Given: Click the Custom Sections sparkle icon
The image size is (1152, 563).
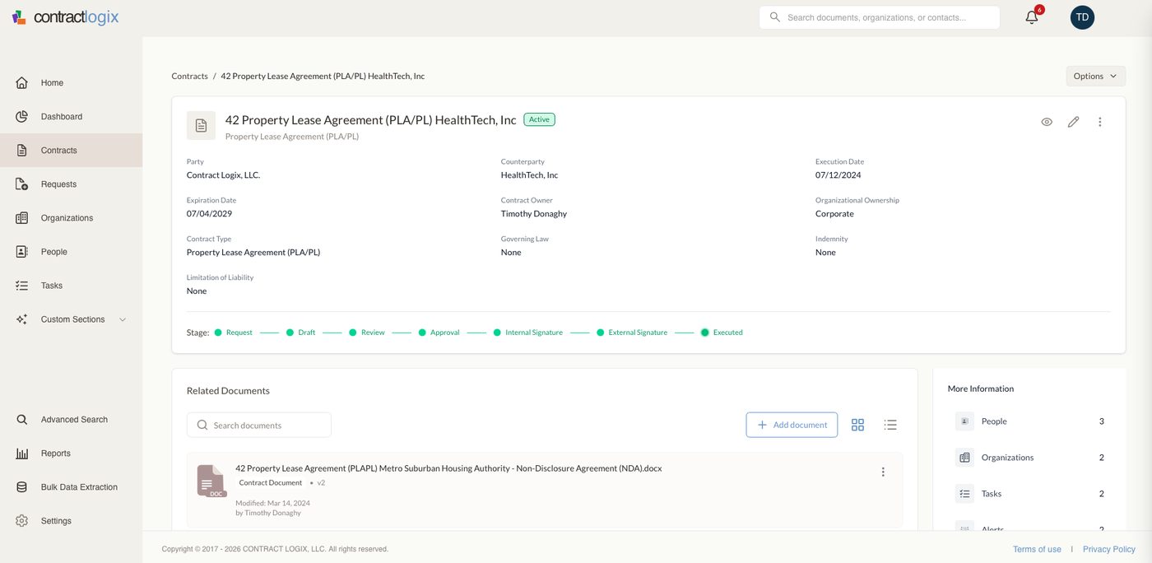Looking at the screenshot, I should click(22, 319).
